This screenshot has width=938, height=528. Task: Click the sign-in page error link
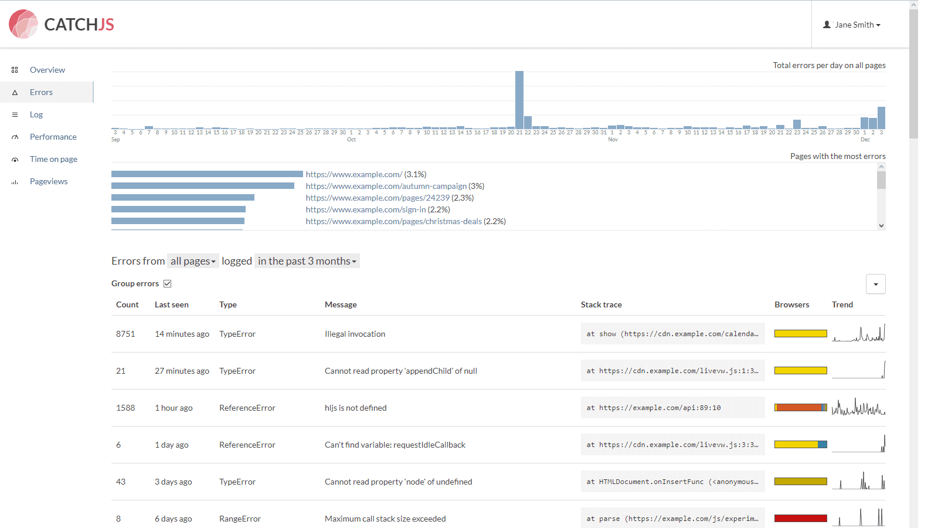click(365, 209)
